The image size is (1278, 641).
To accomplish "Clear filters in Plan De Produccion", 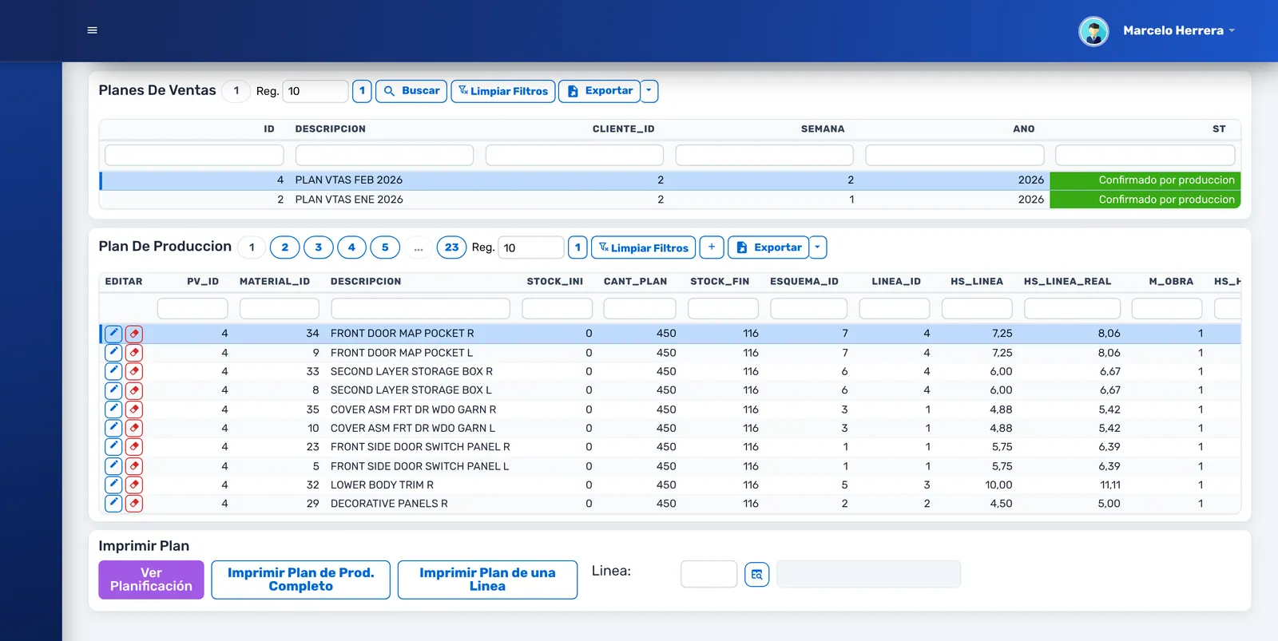I will (x=643, y=247).
